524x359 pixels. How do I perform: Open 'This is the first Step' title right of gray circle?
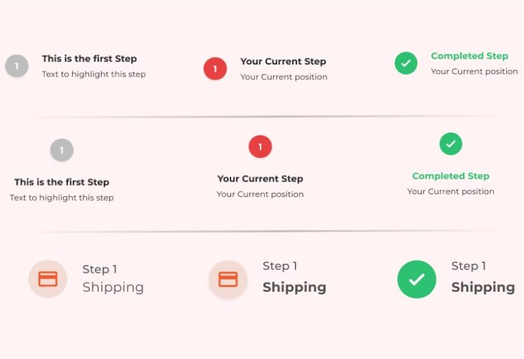[x=89, y=59]
